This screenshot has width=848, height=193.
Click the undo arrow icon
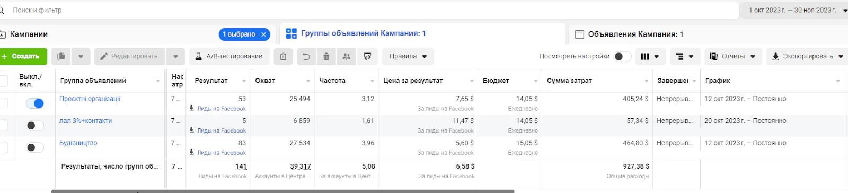[306, 56]
